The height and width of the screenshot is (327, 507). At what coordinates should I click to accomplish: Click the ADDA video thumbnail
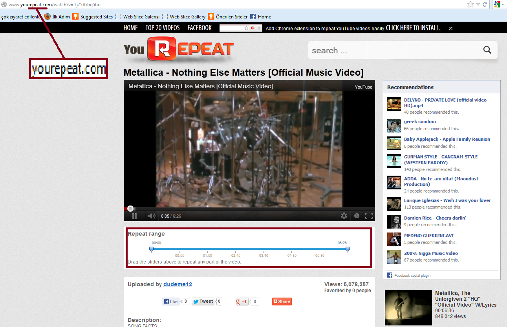coord(394,183)
